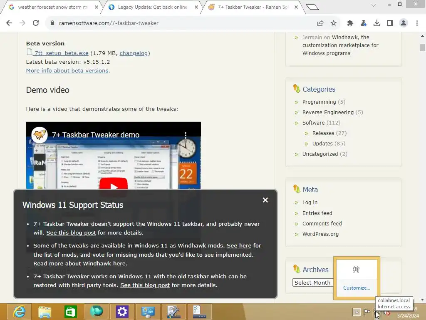Open the Software category
Screen dimensions: 426x320
pos(313,122)
